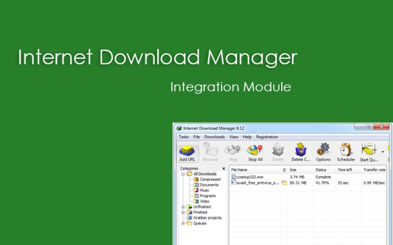This screenshot has height=245, width=393.
Task: Close the Categories panel
Action: [223, 168]
